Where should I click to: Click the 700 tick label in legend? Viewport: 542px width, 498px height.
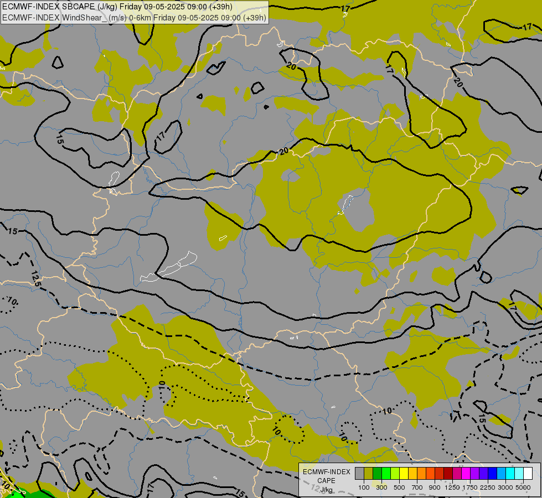click(417, 487)
